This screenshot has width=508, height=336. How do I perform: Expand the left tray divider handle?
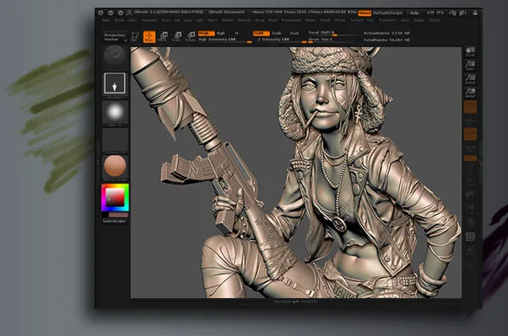(98, 163)
